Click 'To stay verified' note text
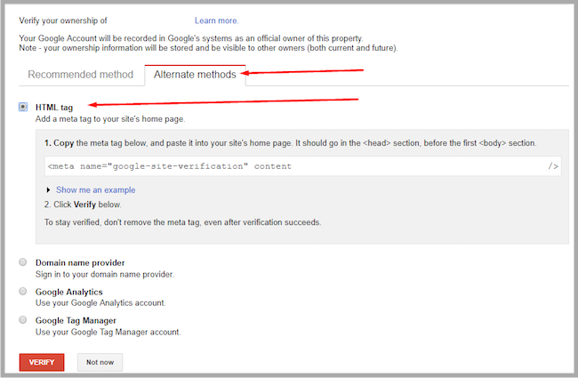 183,222
